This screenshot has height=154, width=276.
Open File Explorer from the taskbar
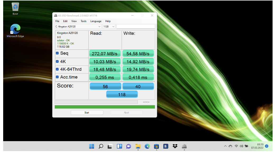(138, 146)
